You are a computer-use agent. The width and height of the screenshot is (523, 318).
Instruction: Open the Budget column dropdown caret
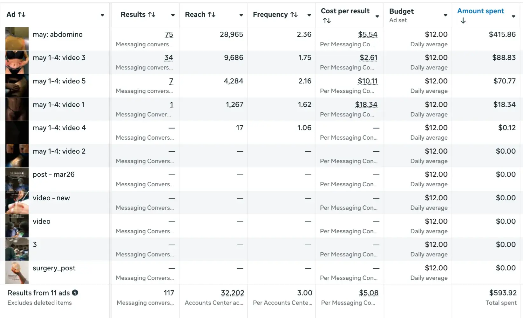pyautogui.click(x=445, y=15)
